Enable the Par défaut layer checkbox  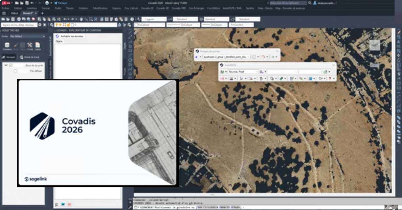coord(15,71)
